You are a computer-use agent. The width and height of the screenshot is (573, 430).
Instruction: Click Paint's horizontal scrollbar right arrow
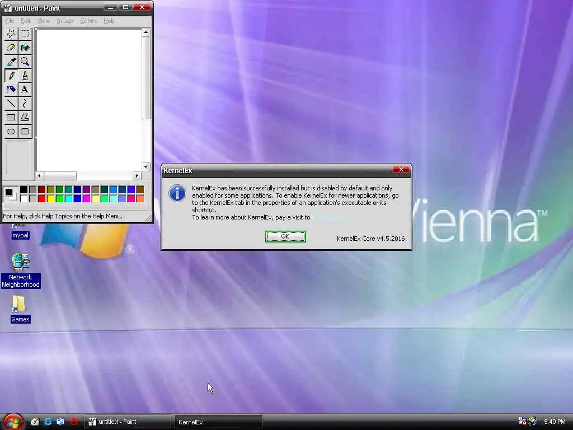point(137,175)
